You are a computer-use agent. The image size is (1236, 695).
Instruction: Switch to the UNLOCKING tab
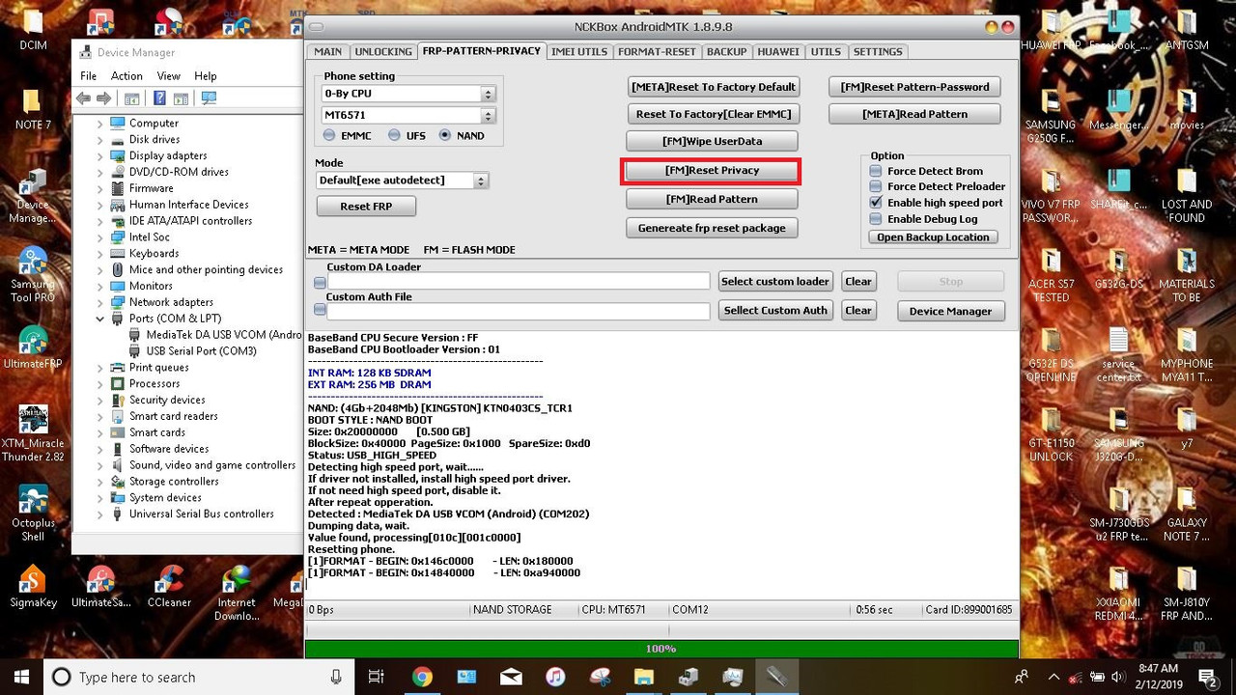(383, 52)
